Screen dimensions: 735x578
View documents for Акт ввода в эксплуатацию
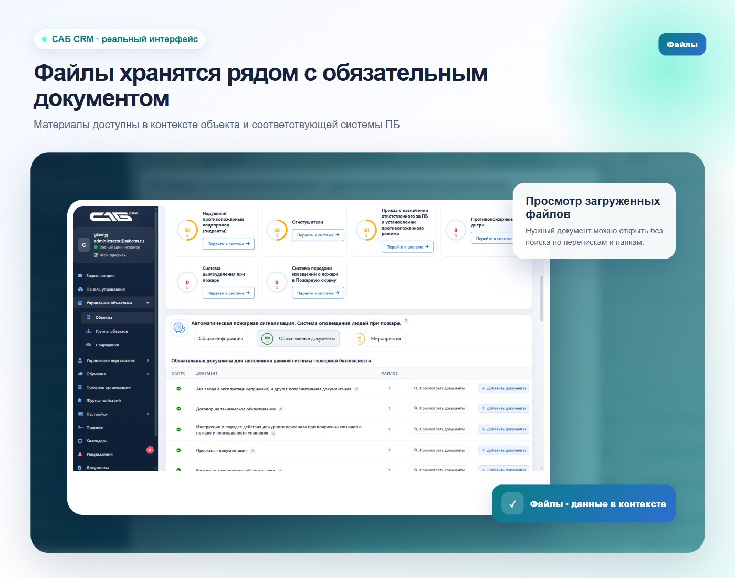click(x=439, y=388)
